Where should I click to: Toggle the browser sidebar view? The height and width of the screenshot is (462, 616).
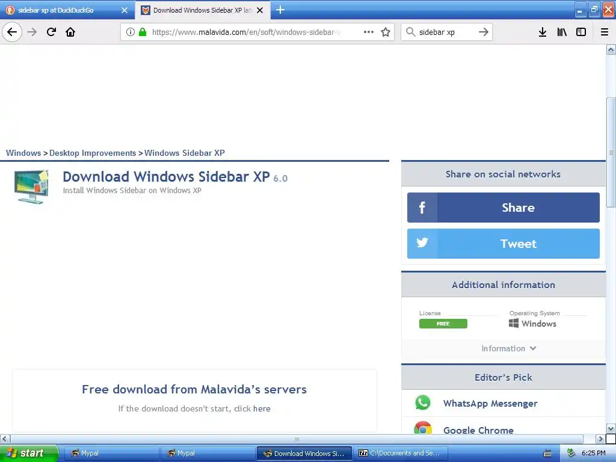pyautogui.click(x=581, y=32)
